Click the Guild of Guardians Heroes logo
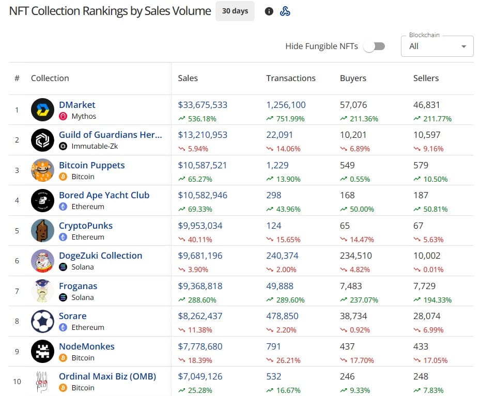Image resolution: width=481 pixels, height=396 pixels. click(42, 140)
